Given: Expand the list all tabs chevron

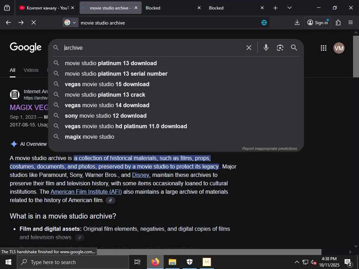Looking at the screenshot, I should pyautogui.click(x=289, y=8).
